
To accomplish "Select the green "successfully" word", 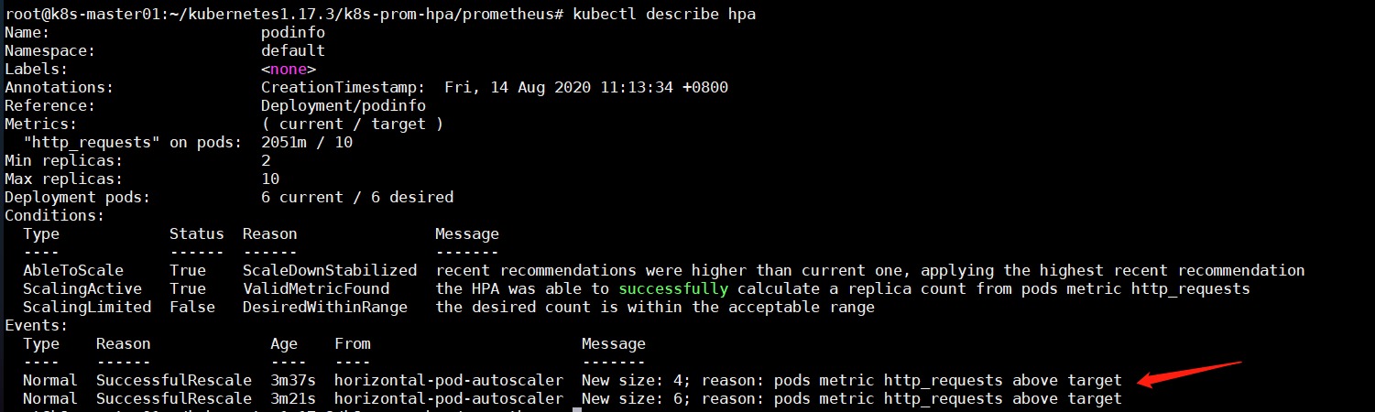I will [x=673, y=288].
